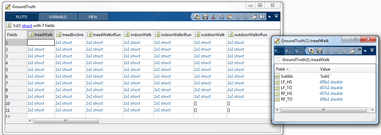Click Switch Windows icon in treadWalk window
Screen dimensions: 381x135
pyautogui.click(x=352, y=51)
